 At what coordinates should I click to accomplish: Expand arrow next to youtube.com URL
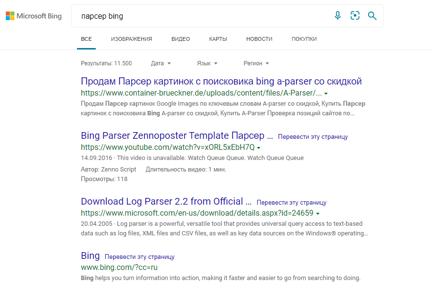(258, 148)
